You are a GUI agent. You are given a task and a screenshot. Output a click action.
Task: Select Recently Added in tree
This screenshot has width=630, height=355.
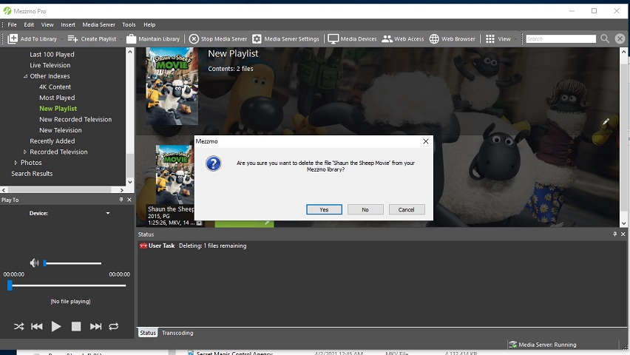coord(52,141)
